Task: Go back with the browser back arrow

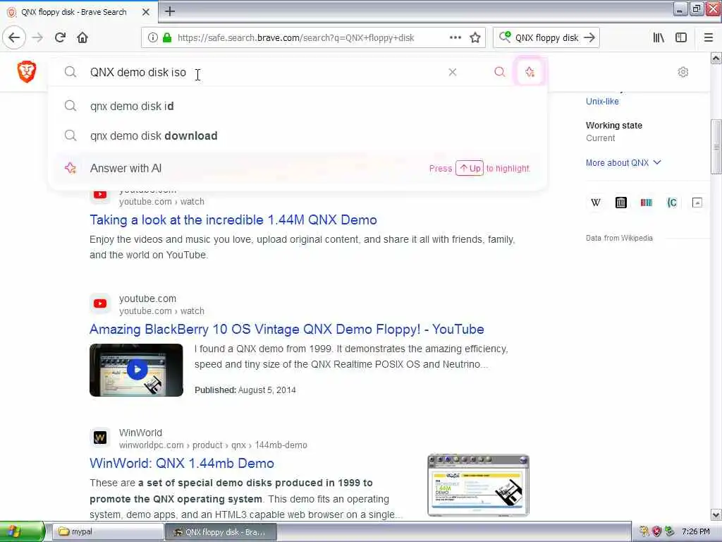Action: point(14,37)
